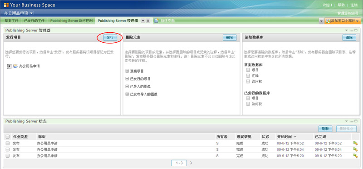Click the 刷新 refresh button
The image size is (363, 169).
point(325,129)
